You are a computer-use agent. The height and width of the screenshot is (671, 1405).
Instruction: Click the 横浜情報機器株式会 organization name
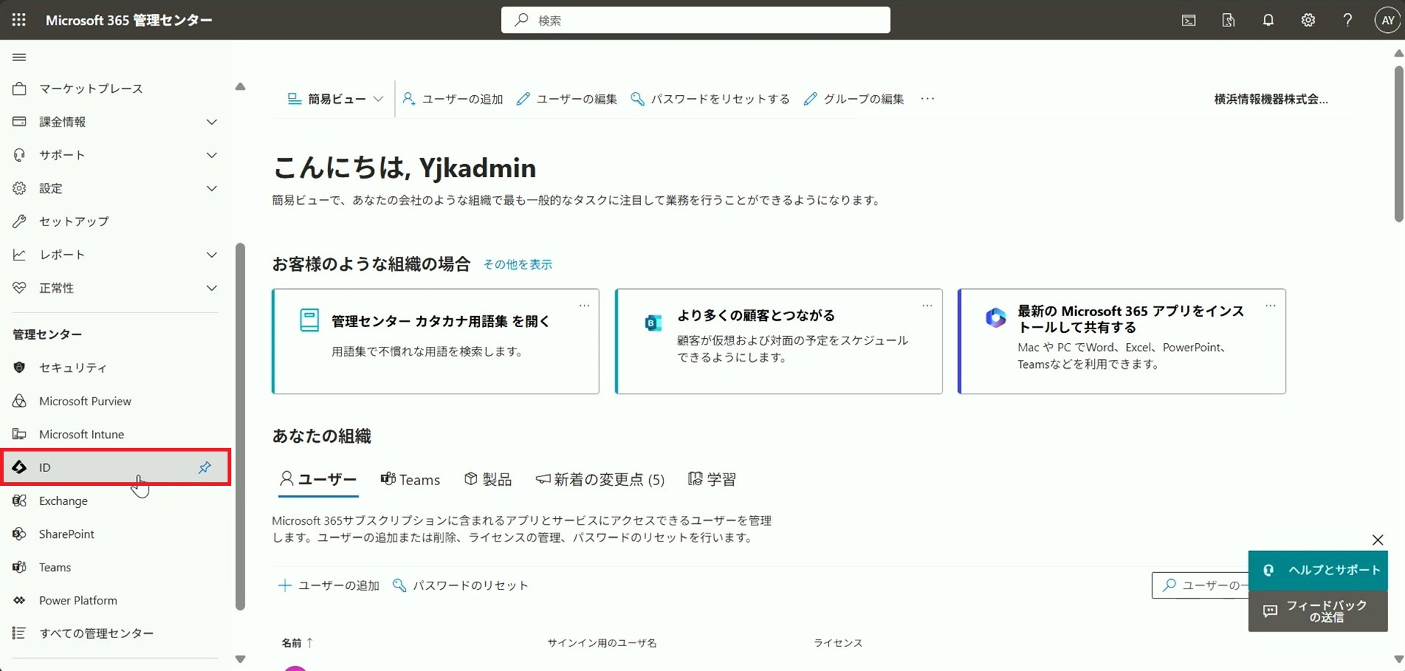tap(1271, 99)
